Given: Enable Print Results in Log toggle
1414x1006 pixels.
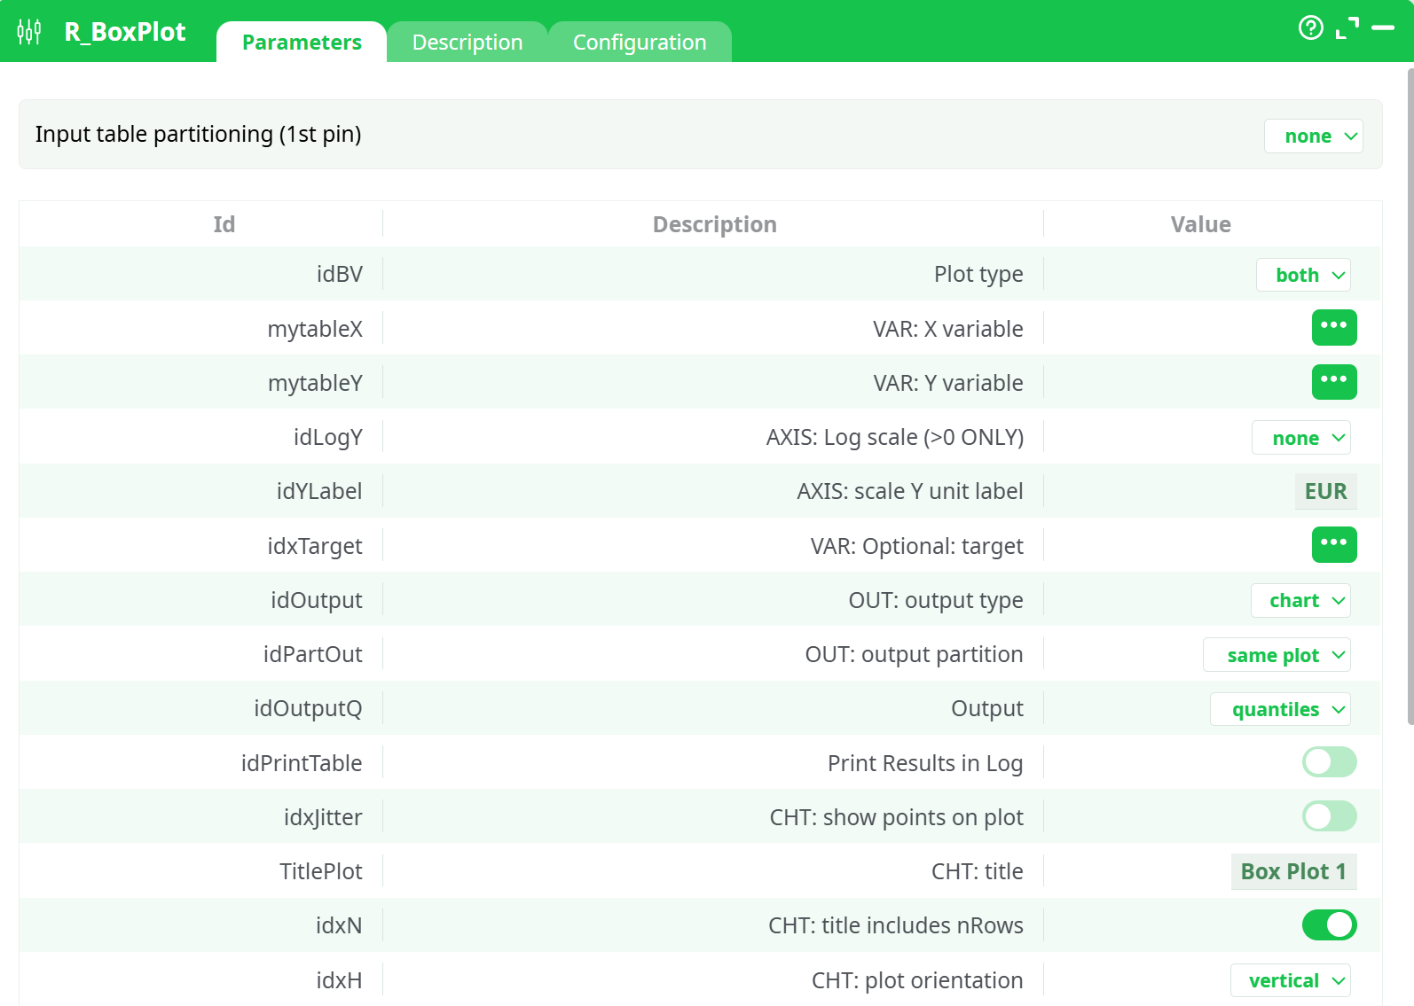Looking at the screenshot, I should pos(1329,762).
